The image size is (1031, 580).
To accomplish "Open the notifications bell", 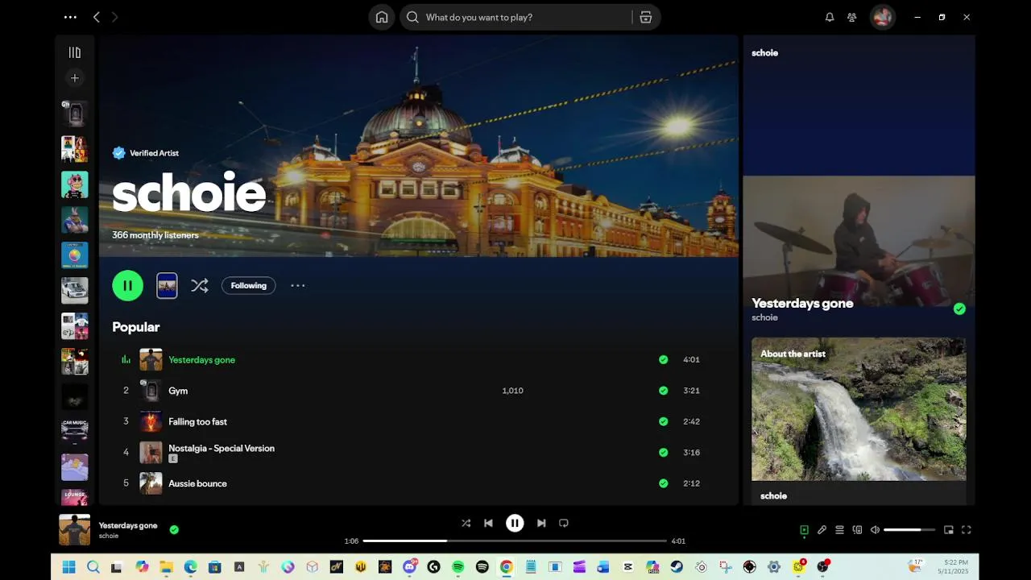I will pos(830,17).
